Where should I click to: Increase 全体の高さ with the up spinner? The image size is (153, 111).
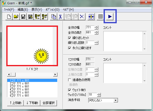tap(96, 32)
